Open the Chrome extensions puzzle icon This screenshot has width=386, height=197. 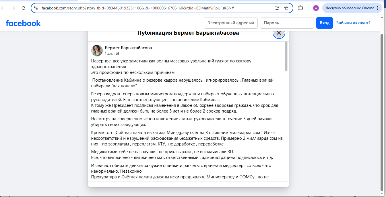(x=300, y=8)
